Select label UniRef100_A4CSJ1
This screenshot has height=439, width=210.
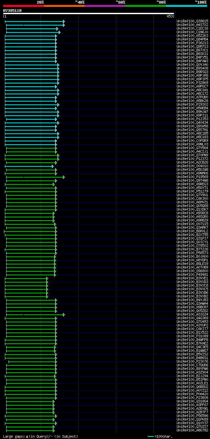192,151
